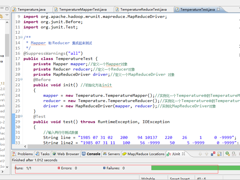240x180 pixels.
Task: Open the Servers tab
Action: pyautogui.click(x=114, y=154)
